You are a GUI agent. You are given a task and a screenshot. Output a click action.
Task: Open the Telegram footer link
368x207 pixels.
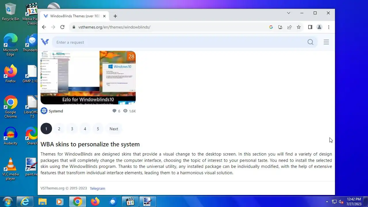click(x=97, y=189)
